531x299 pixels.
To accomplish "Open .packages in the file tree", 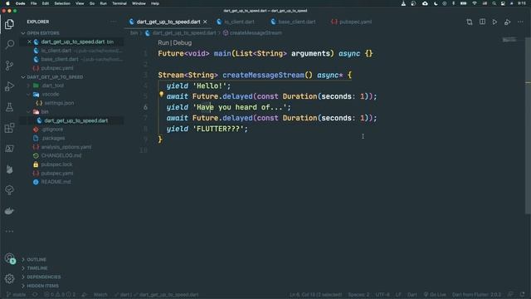I will point(53,138).
